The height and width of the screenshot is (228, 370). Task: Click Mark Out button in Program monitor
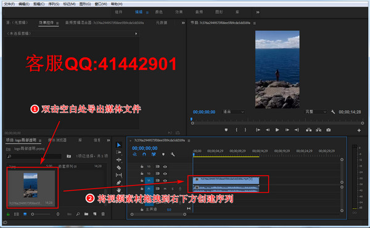coord(245,130)
